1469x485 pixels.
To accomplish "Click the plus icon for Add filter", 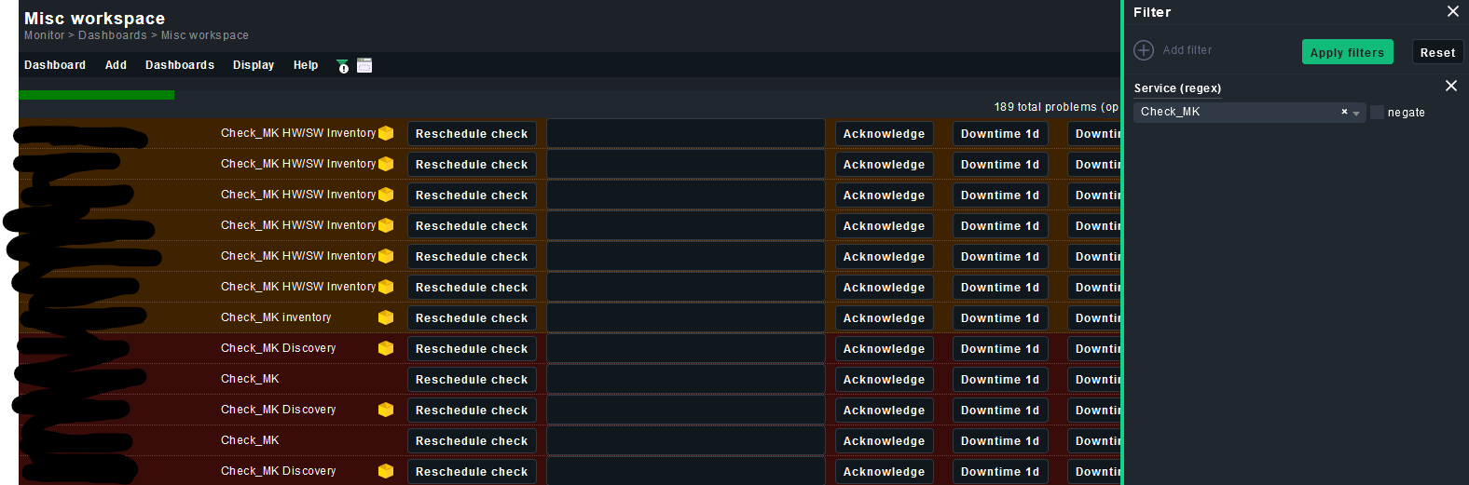I will point(1144,50).
